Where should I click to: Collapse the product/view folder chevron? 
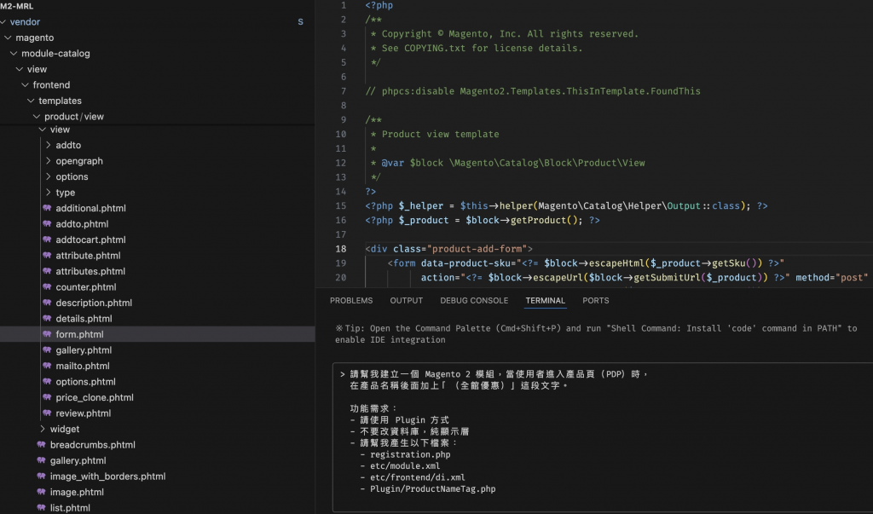tap(37, 117)
